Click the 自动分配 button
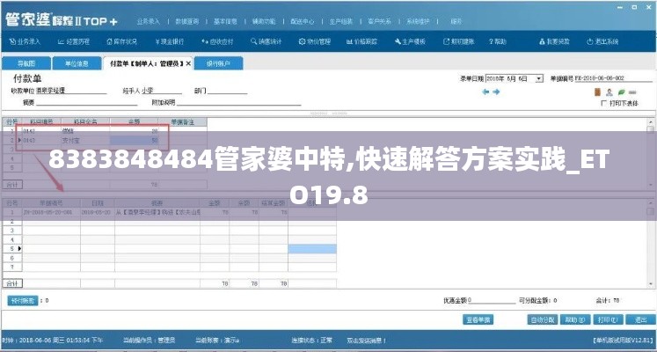The width and height of the screenshot is (657, 352). pos(542,319)
